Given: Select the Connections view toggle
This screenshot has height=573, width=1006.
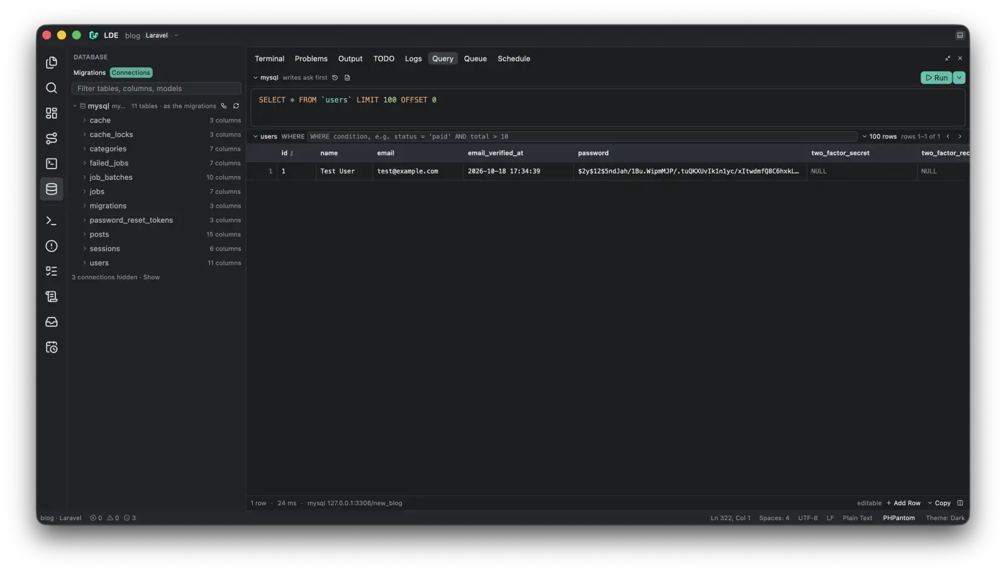Looking at the screenshot, I should 131,73.
